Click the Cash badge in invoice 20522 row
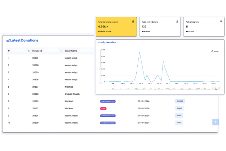 [103, 109]
